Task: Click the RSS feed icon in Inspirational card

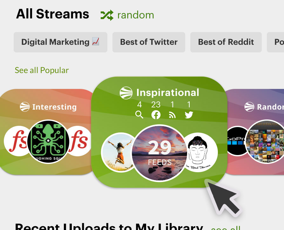Action: point(172,115)
